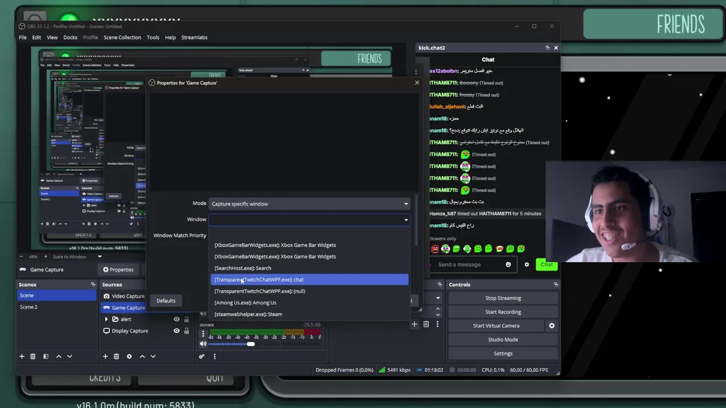Pop out the Controls dock
Image resolution: width=726 pixels, height=408 pixels.
[x=556, y=284]
